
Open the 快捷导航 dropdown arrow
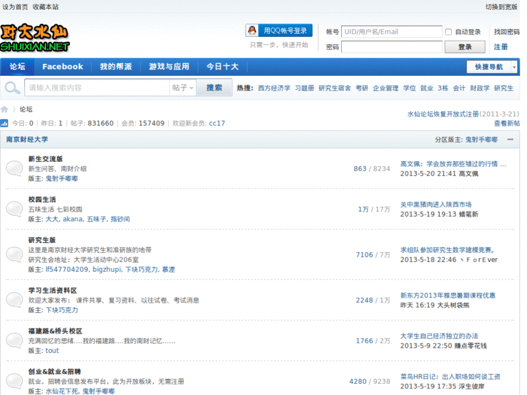point(514,67)
